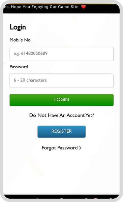Focus the Mobile No input field
The height and width of the screenshot is (202, 123).
tap(61, 54)
